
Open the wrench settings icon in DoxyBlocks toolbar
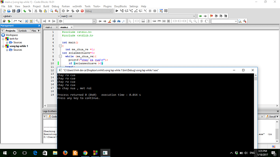coord(37,21)
